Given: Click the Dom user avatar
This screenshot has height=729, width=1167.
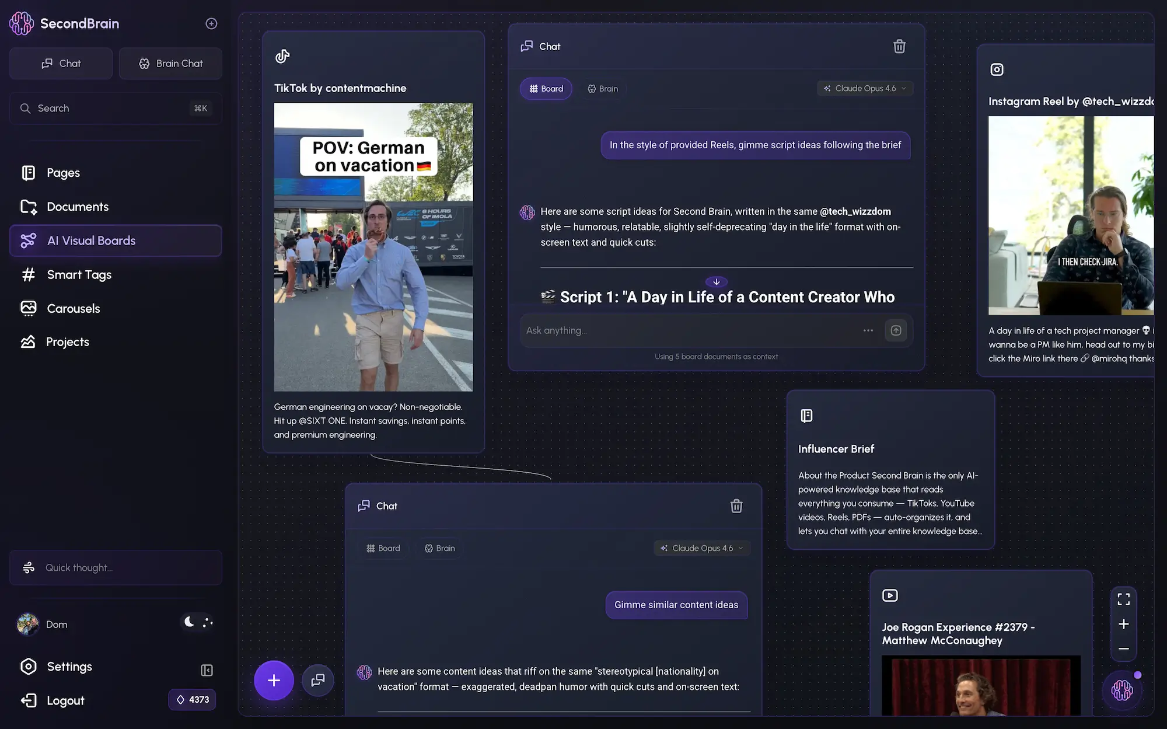Looking at the screenshot, I should (x=27, y=624).
